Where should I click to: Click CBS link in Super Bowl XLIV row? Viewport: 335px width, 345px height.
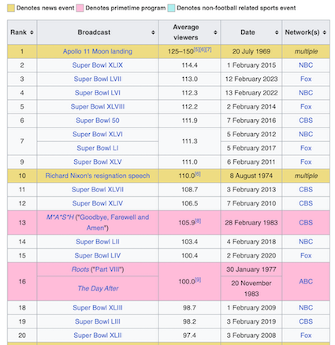(306, 203)
